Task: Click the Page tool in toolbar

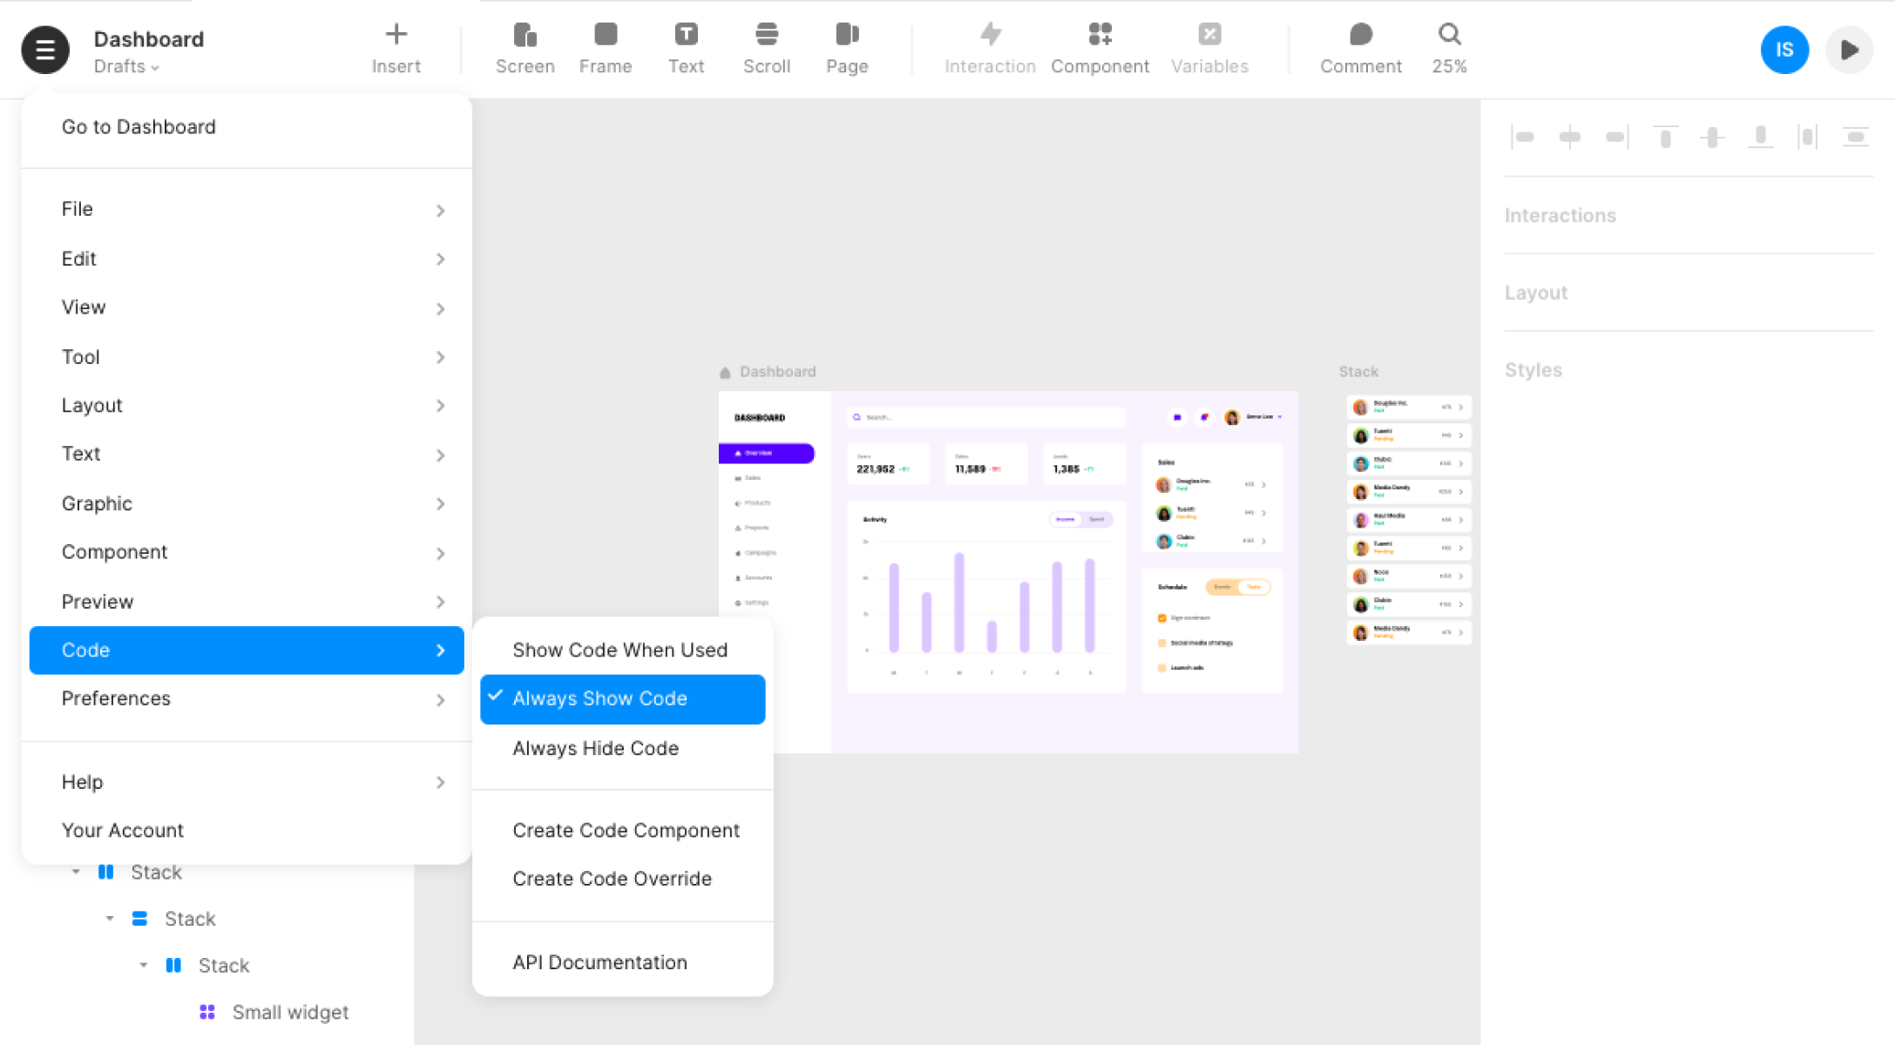Action: [844, 48]
